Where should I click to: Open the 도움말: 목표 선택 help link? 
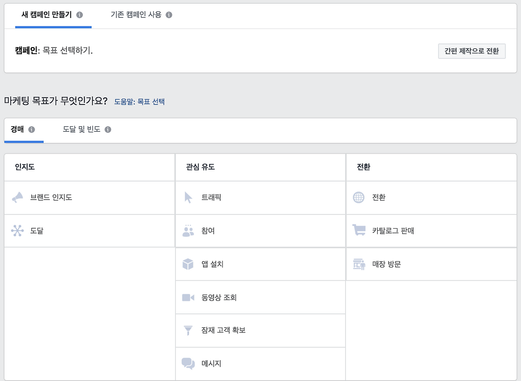(x=139, y=101)
